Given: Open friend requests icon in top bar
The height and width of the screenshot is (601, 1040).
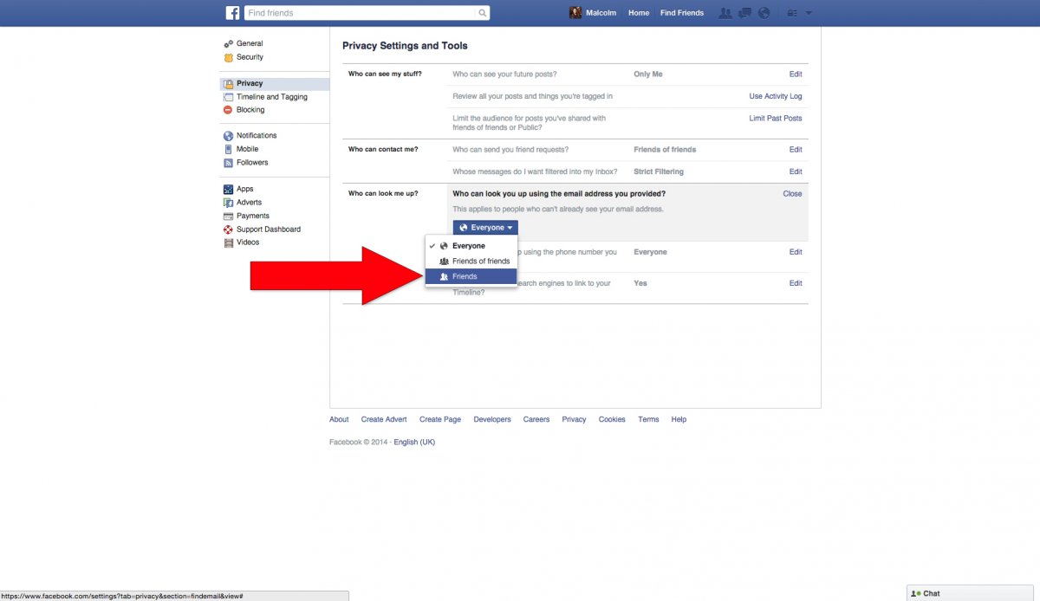Looking at the screenshot, I should 725,13.
